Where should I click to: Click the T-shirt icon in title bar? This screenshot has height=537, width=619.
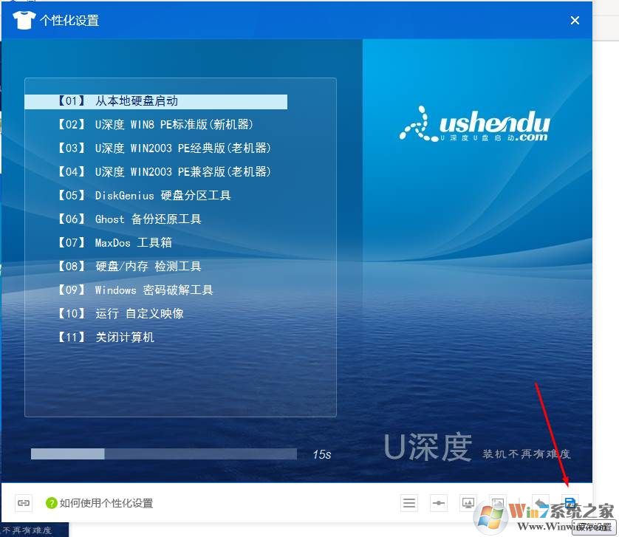(24, 20)
